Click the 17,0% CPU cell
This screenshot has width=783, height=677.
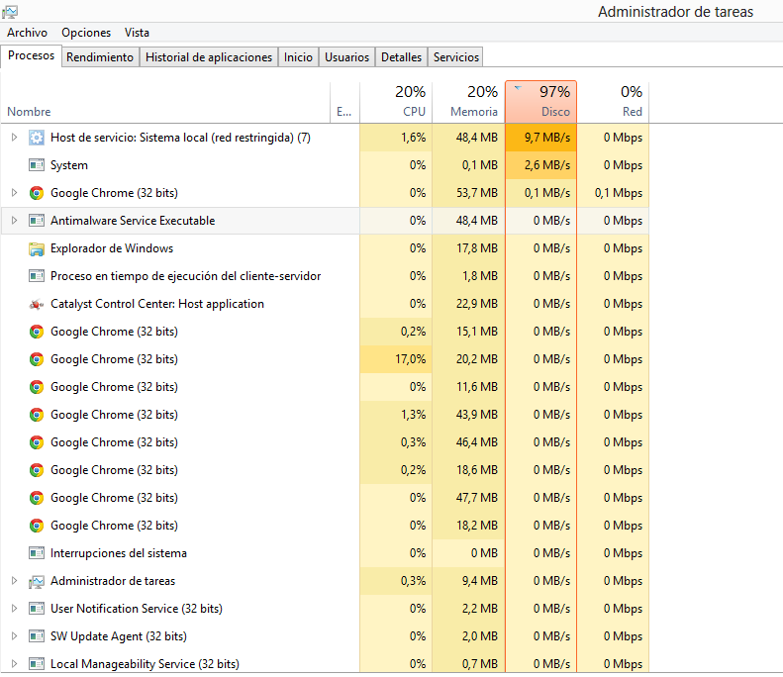tap(396, 359)
